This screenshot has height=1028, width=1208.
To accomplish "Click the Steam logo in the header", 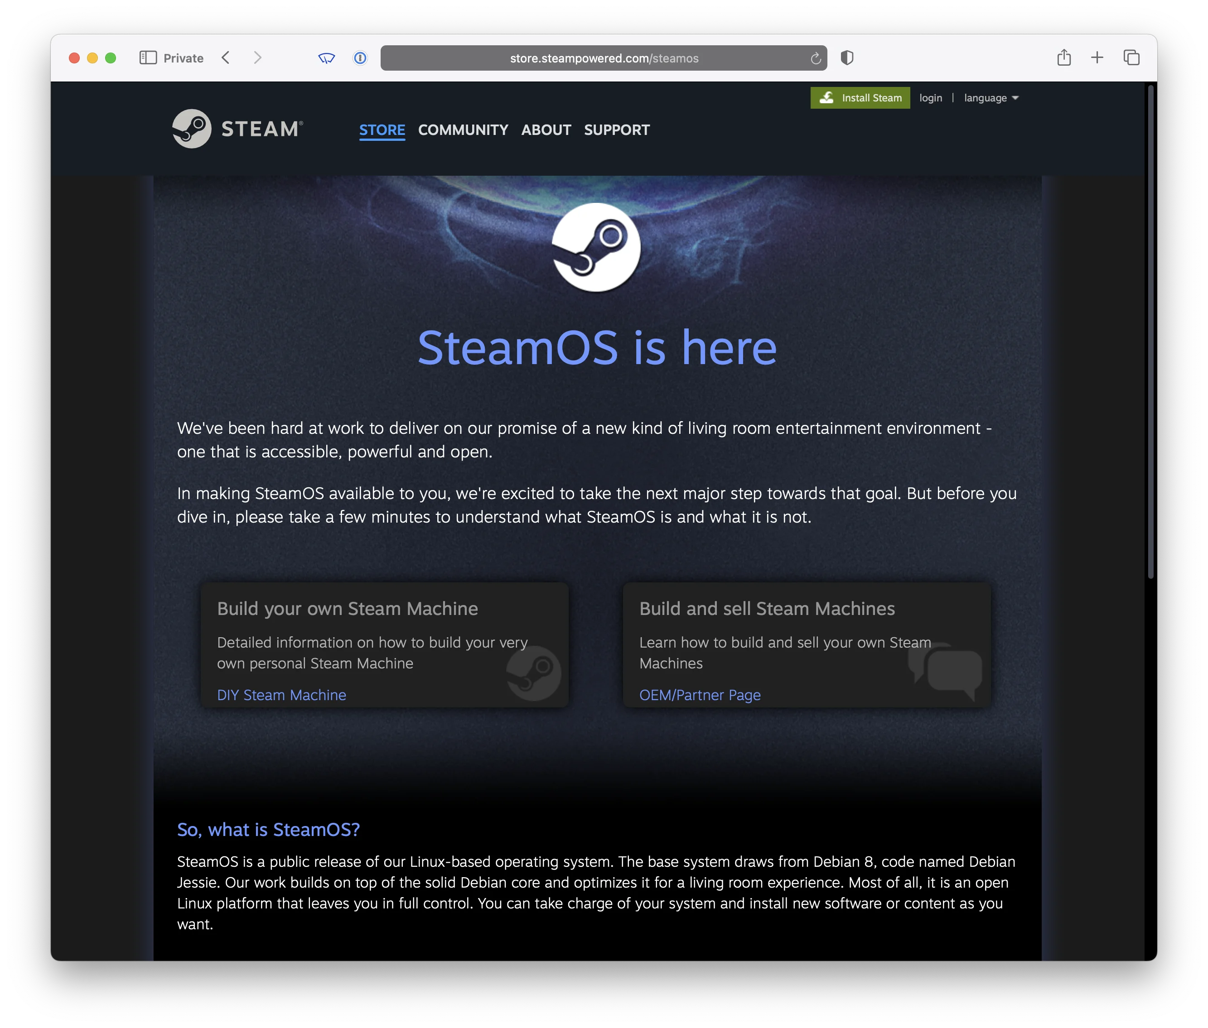I will (192, 129).
